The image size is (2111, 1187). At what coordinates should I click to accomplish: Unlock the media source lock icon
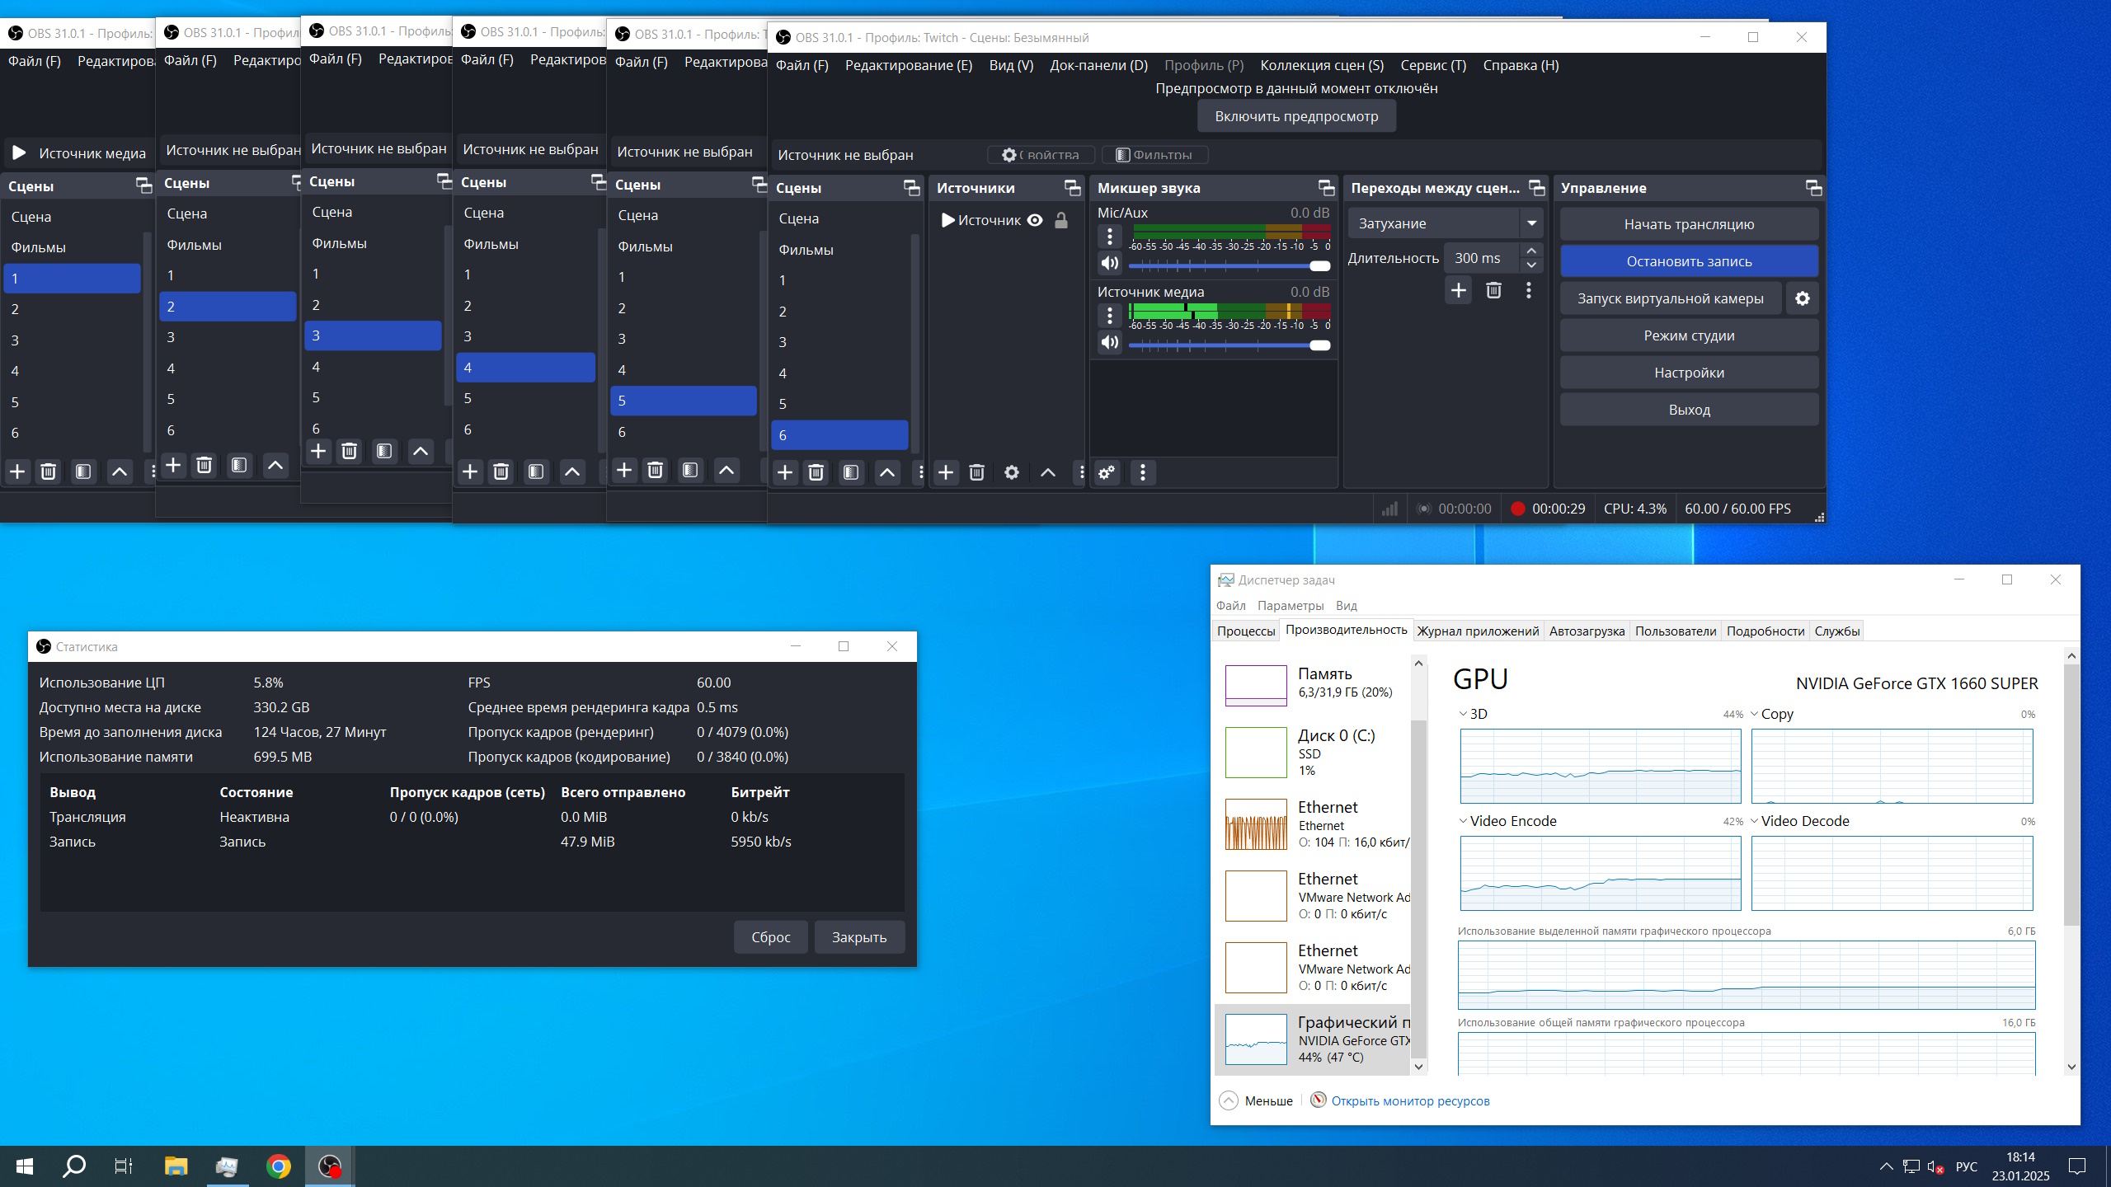click(x=1061, y=220)
